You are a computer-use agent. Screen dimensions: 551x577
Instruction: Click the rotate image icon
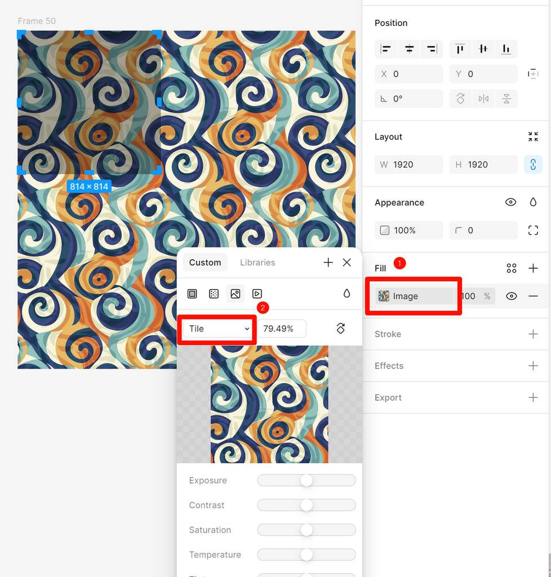340,329
